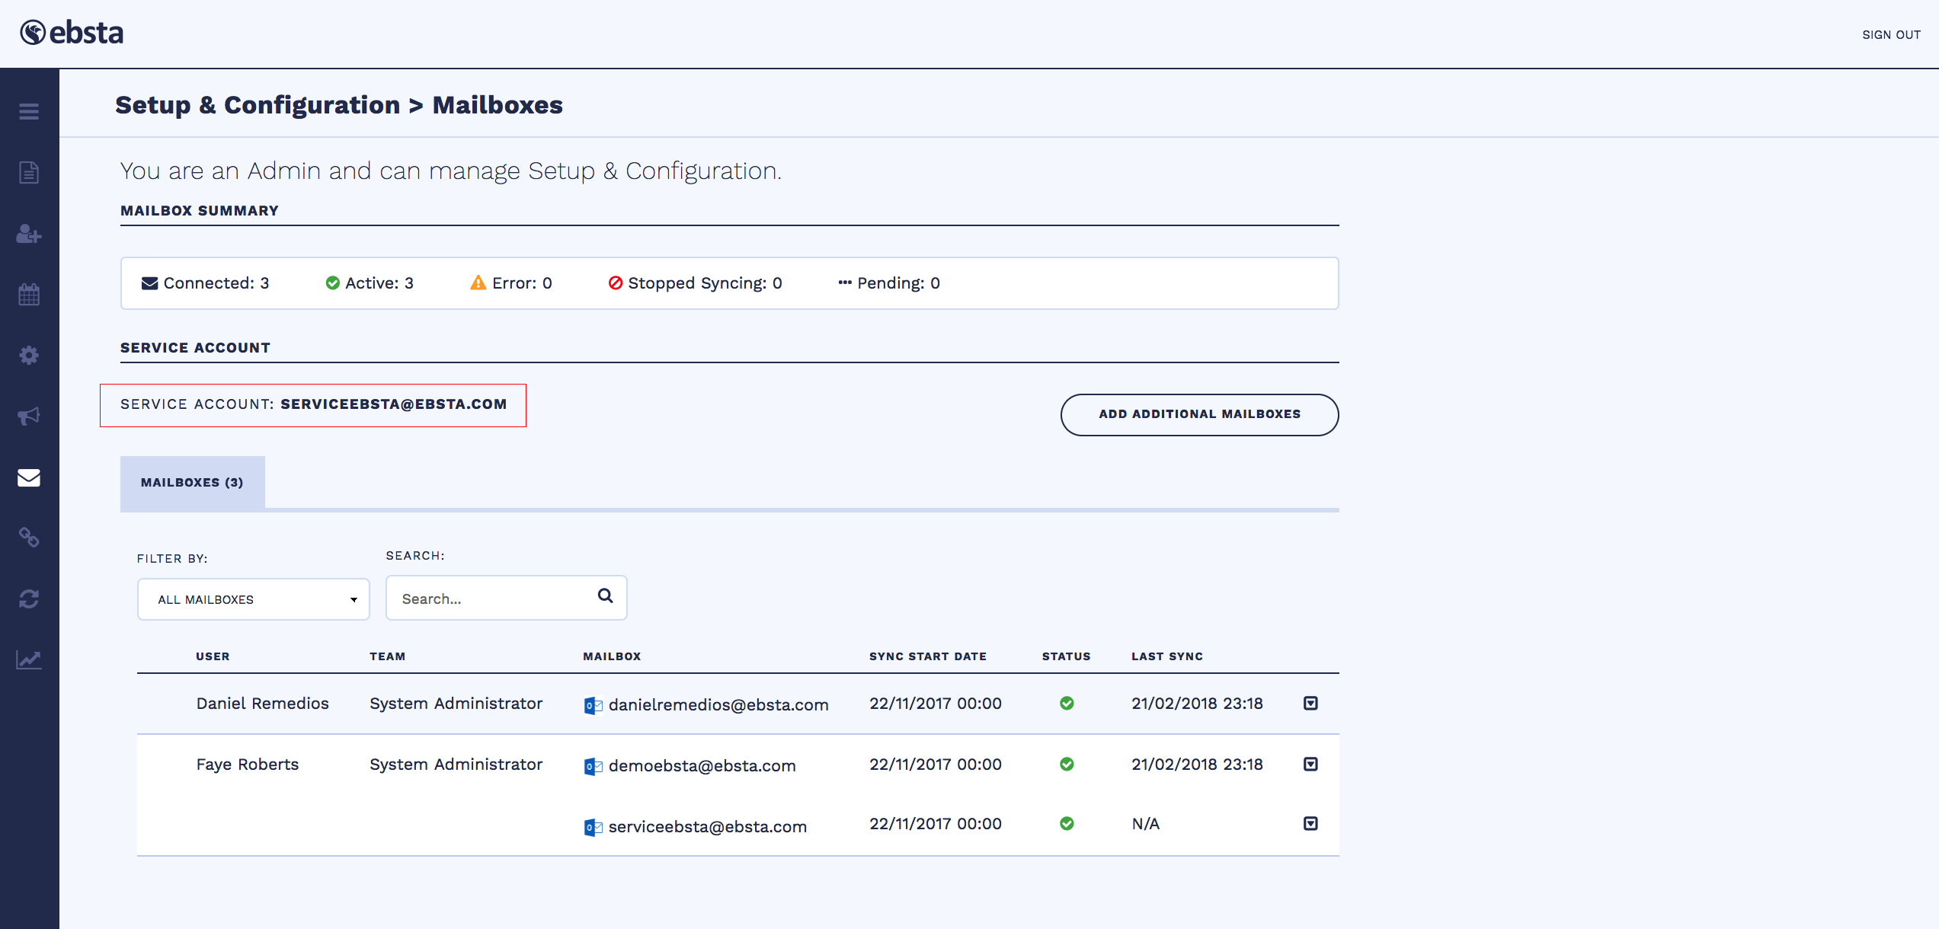Click the search magnifier icon

[606, 596]
